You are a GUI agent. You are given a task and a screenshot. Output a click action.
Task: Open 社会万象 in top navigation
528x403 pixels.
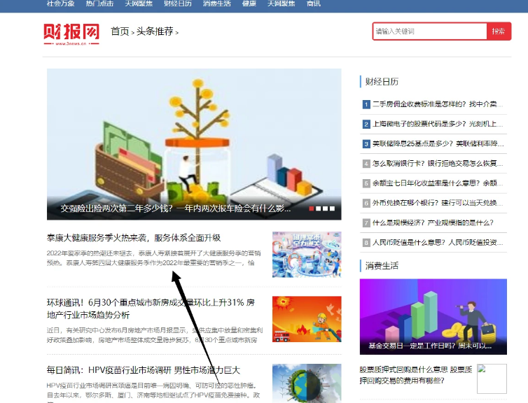click(61, 3)
